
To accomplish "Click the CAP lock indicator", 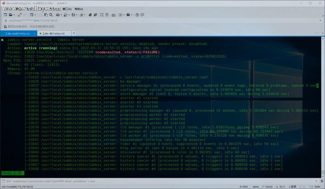I will coord(311,187).
